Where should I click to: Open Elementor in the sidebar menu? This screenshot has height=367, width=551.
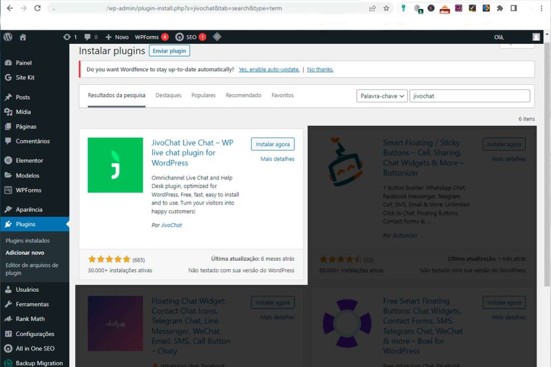(29, 160)
